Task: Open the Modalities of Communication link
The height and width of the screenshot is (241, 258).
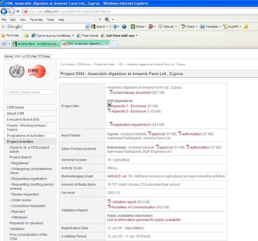Action: [x=134, y=207]
